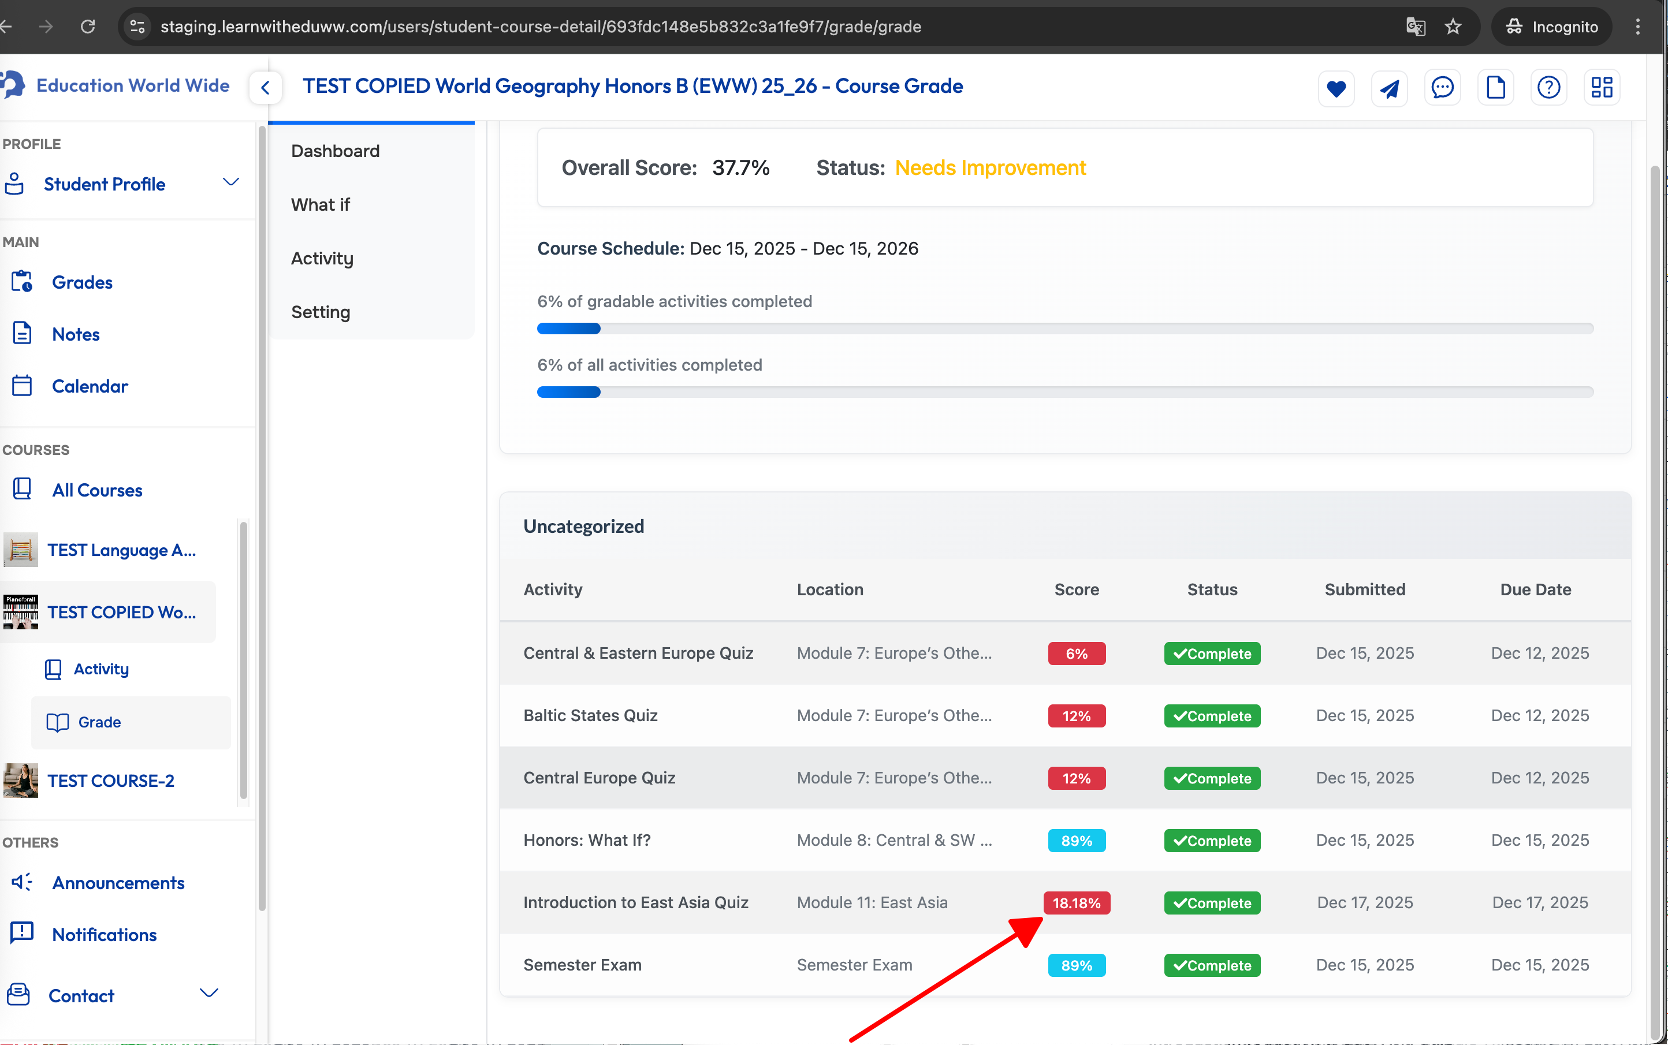Collapse sidebar with left chevron button

[x=266, y=88]
